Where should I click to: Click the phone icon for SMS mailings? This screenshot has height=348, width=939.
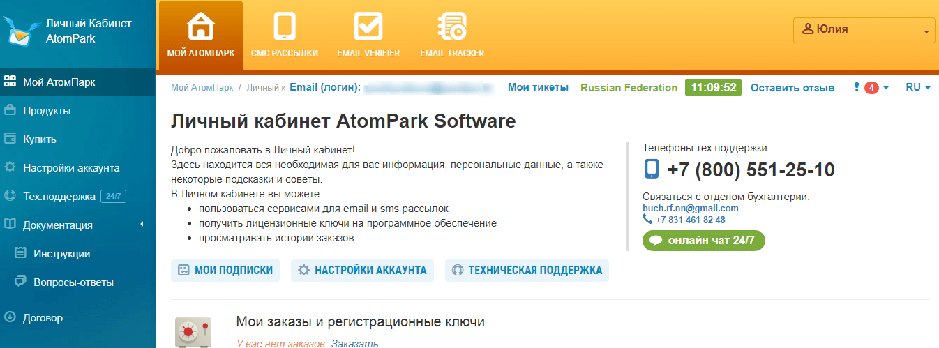click(x=285, y=27)
